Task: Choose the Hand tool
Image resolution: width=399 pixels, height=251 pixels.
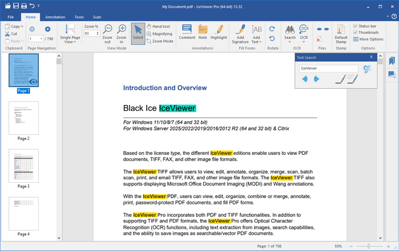Action: [158, 26]
